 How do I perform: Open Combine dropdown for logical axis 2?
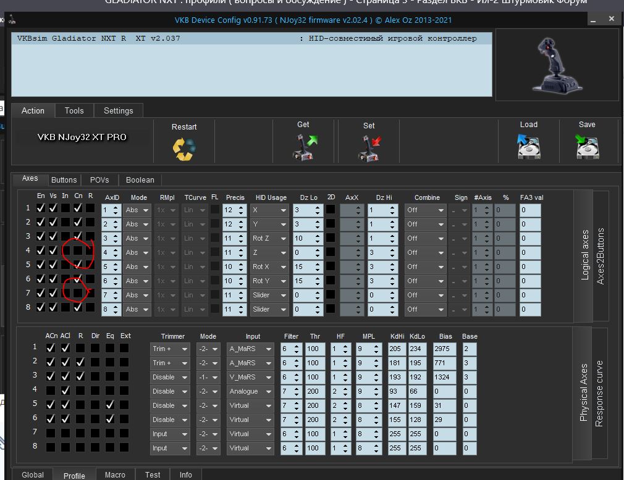pos(424,224)
